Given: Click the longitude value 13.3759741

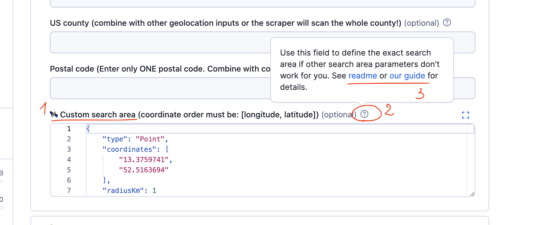Looking at the screenshot, I should tap(146, 159).
